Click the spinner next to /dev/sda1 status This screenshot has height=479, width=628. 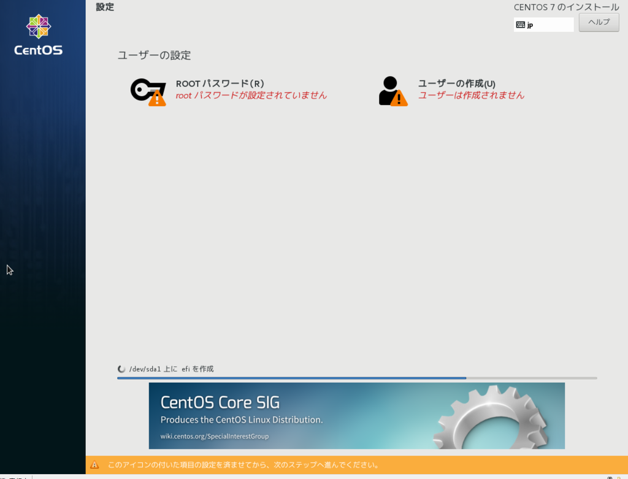point(121,369)
